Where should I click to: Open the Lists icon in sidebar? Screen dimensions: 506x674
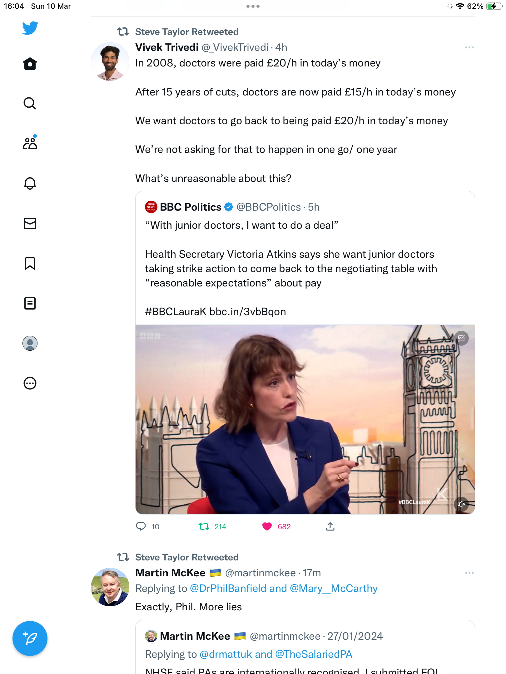[30, 303]
